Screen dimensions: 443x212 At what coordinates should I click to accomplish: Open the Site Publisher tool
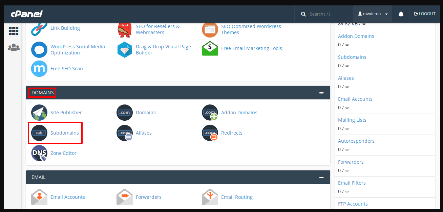point(66,112)
